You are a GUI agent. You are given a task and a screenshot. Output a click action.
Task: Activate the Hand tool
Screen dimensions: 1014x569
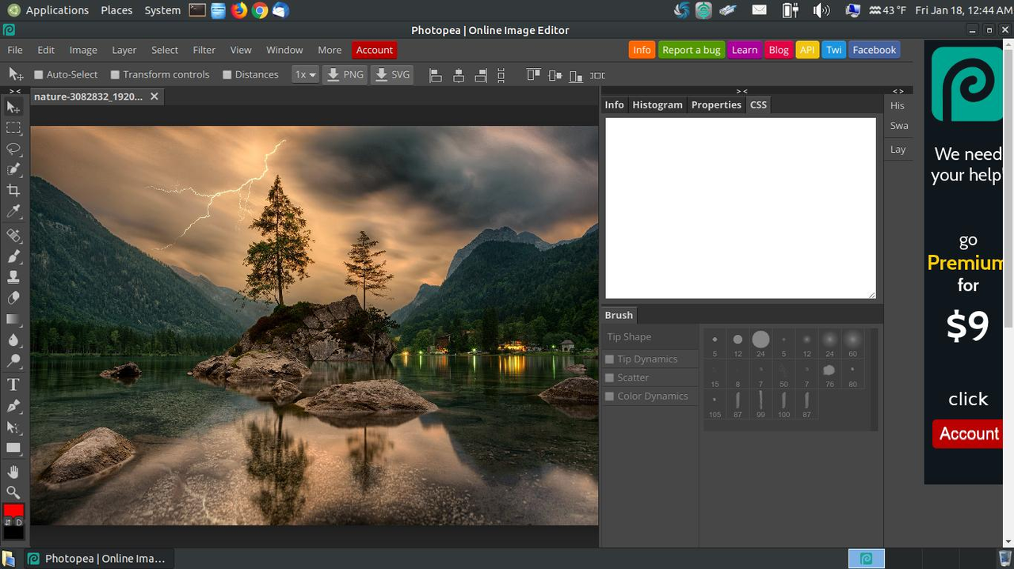(x=13, y=472)
